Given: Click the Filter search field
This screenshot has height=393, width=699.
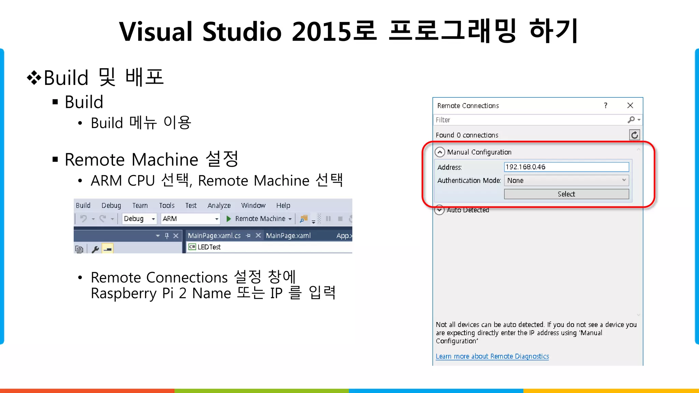Looking at the screenshot, I should 531,120.
